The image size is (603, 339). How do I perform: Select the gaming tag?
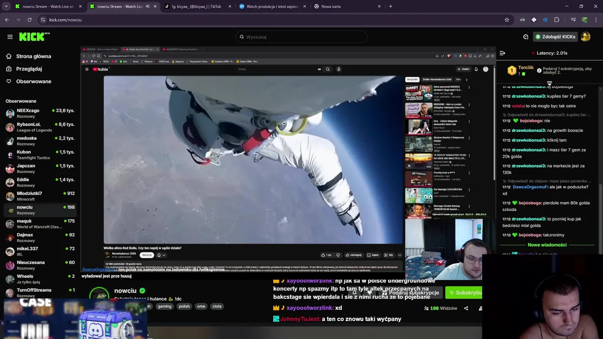[x=164, y=306]
